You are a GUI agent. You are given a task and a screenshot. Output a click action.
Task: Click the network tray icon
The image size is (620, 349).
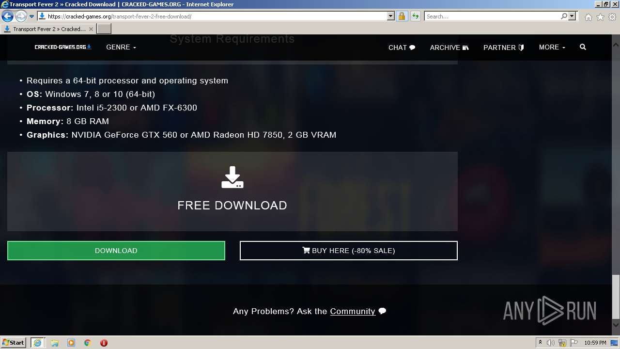562,343
